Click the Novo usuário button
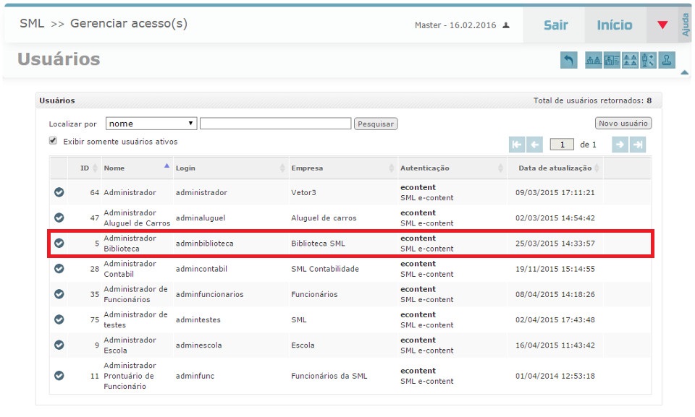 tap(623, 124)
